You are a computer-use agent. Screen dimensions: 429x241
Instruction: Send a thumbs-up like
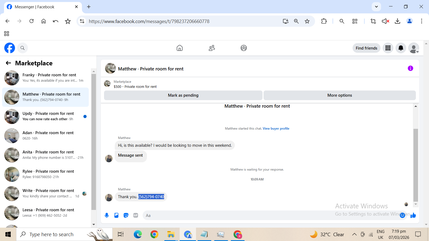(x=413, y=215)
